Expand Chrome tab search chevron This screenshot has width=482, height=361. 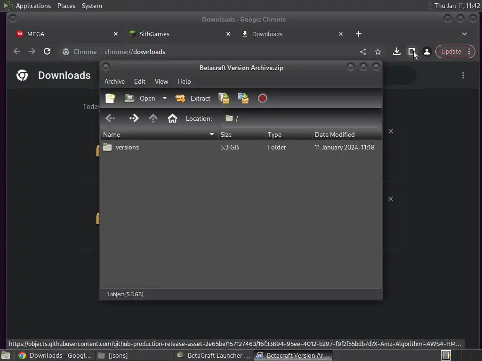[465, 34]
